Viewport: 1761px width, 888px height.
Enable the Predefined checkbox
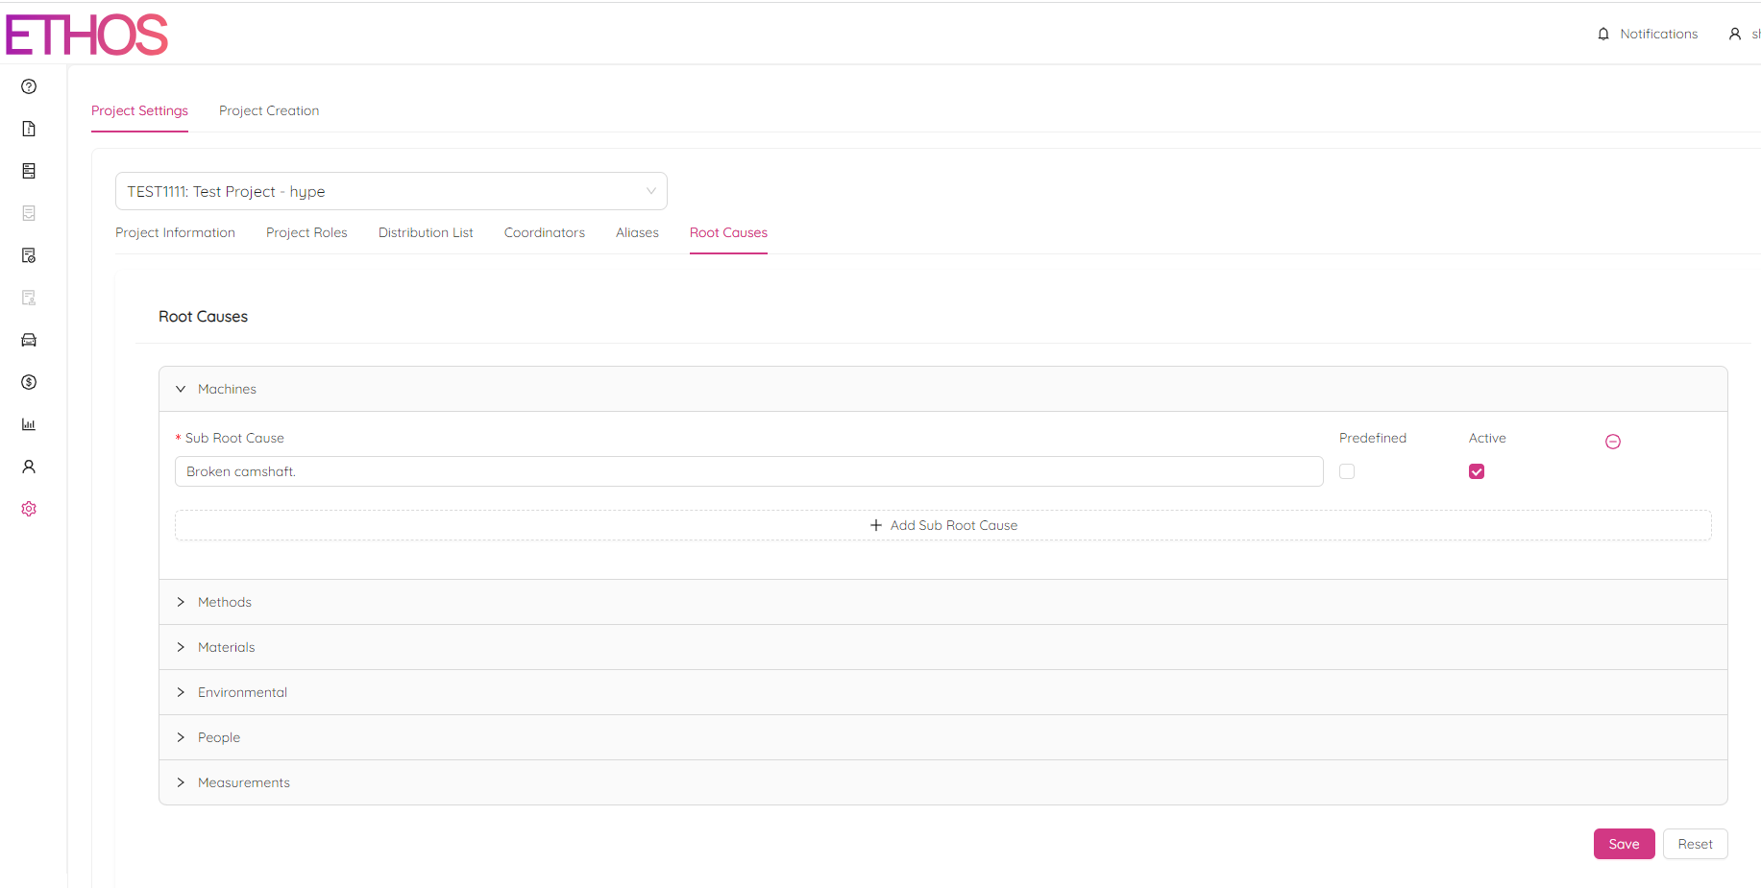(x=1347, y=471)
